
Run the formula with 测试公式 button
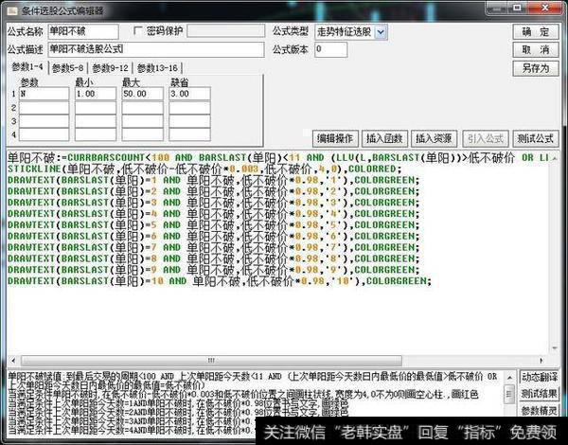[536, 137]
